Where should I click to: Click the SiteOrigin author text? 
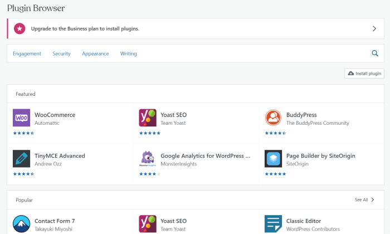[297, 164]
